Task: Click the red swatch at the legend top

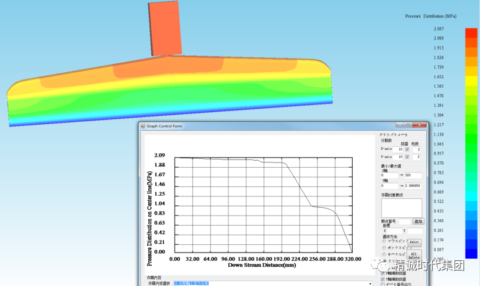Action: pos(471,33)
